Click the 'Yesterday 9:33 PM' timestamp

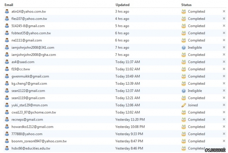tap(129, 134)
